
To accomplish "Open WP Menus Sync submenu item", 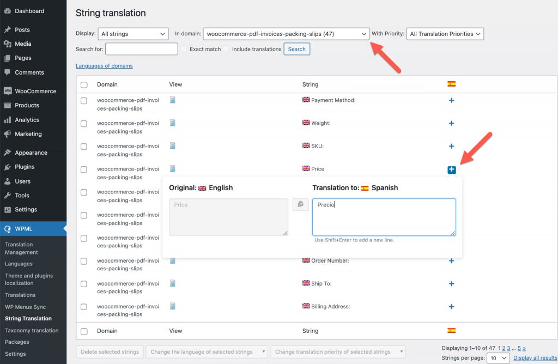I will coord(25,307).
